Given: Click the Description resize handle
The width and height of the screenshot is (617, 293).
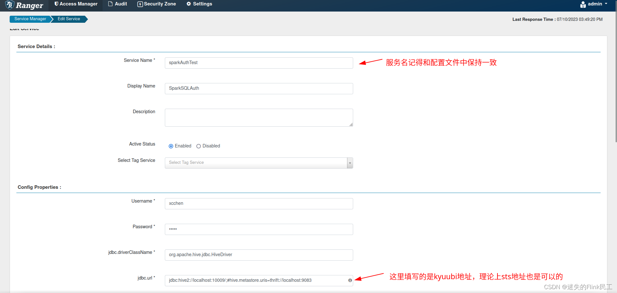Looking at the screenshot, I should [x=351, y=124].
